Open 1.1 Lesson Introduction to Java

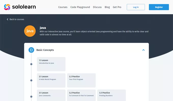51,64
